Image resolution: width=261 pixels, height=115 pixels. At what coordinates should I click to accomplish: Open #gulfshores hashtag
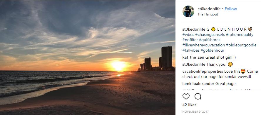(x=209, y=40)
